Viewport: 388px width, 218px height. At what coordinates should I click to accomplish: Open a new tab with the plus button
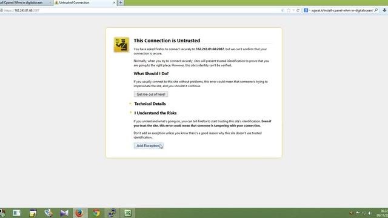click(121, 2)
